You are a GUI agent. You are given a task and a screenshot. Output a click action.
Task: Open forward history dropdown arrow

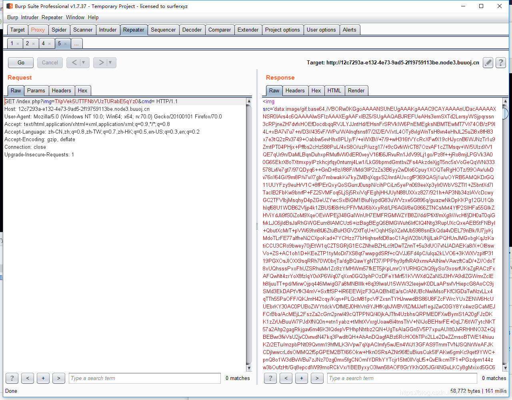point(110,62)
